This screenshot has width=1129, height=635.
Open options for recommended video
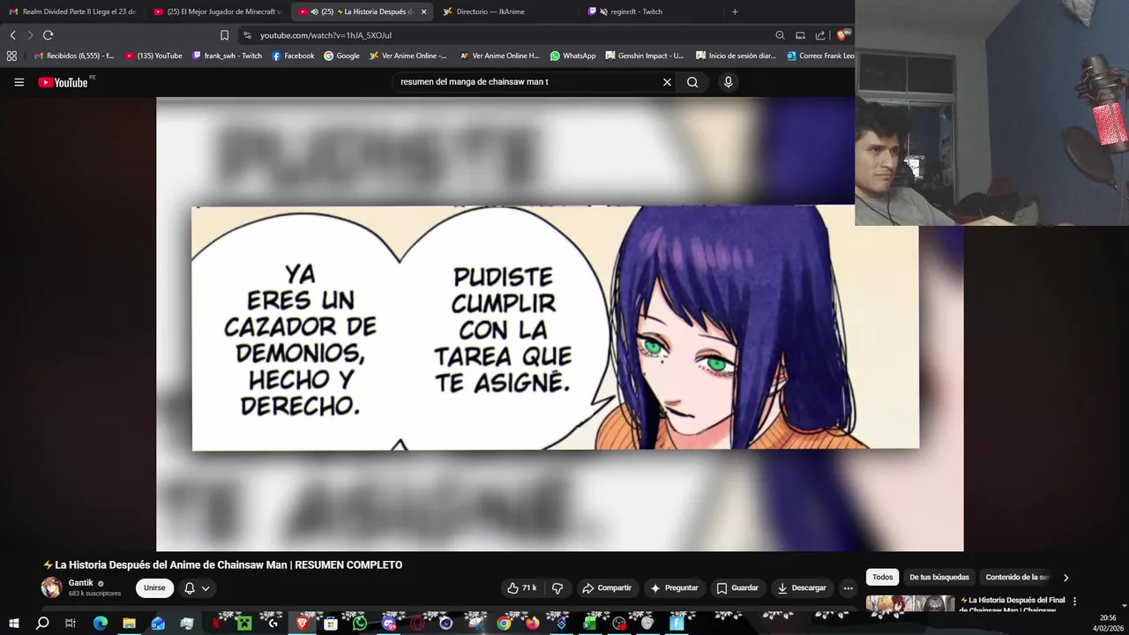click(x=1074, y=601)
